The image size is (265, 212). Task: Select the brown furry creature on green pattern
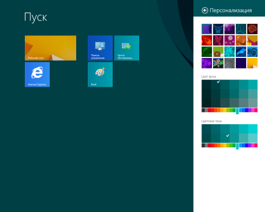click(x=218, y=52)
